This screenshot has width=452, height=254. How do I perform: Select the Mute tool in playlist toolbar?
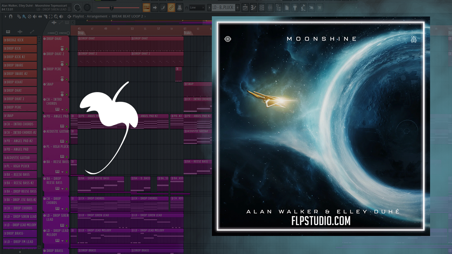click(35, 17)
